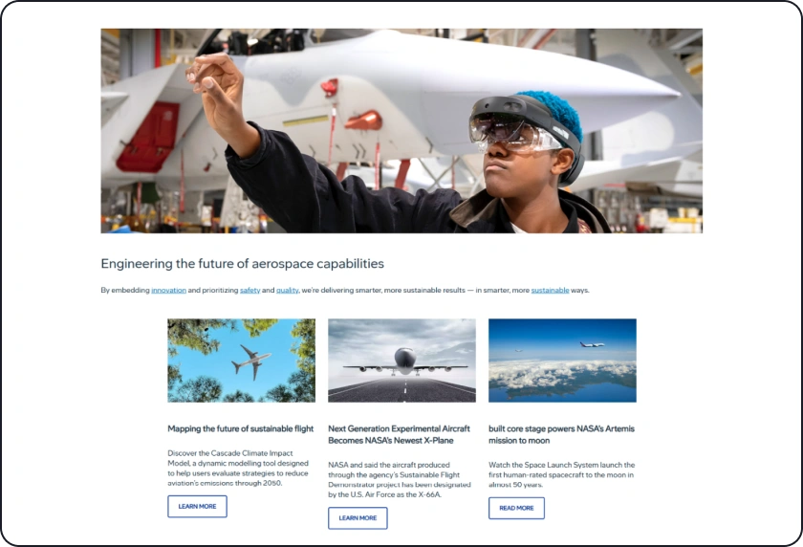Click Learn More under the X-Plane article
This screenshot has width=803, height=547.
(x=358, y=517)
